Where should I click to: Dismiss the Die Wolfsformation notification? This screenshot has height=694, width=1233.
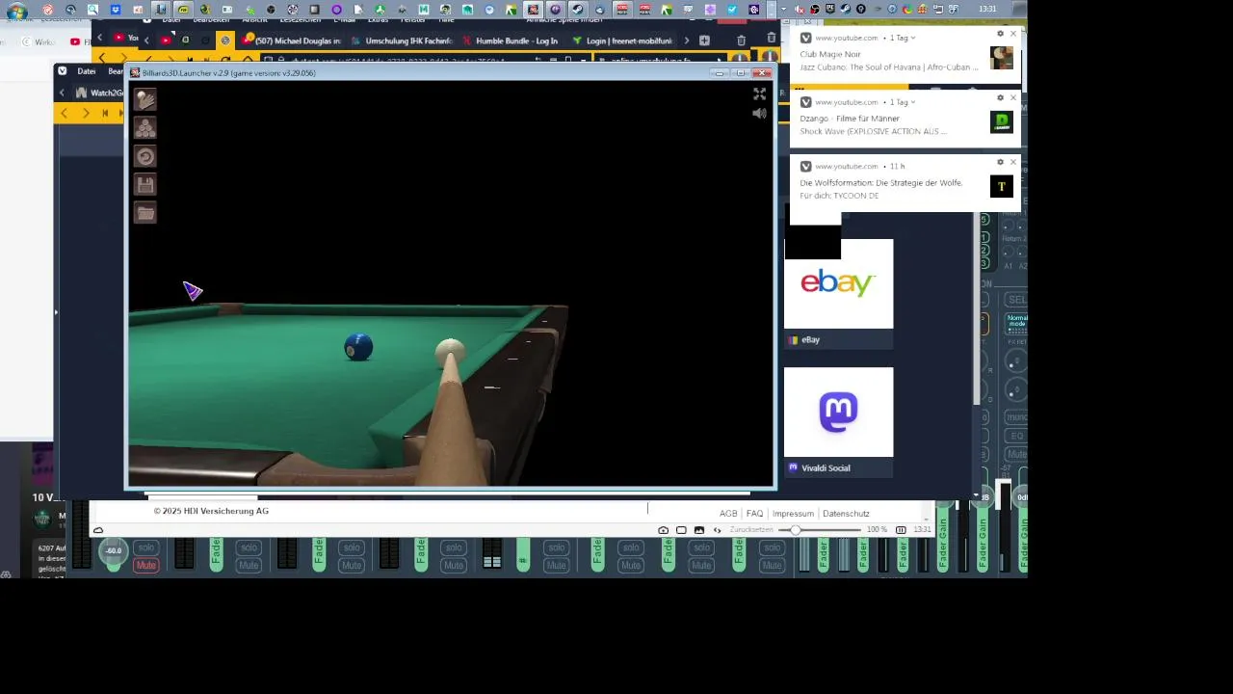point(1012,162)
